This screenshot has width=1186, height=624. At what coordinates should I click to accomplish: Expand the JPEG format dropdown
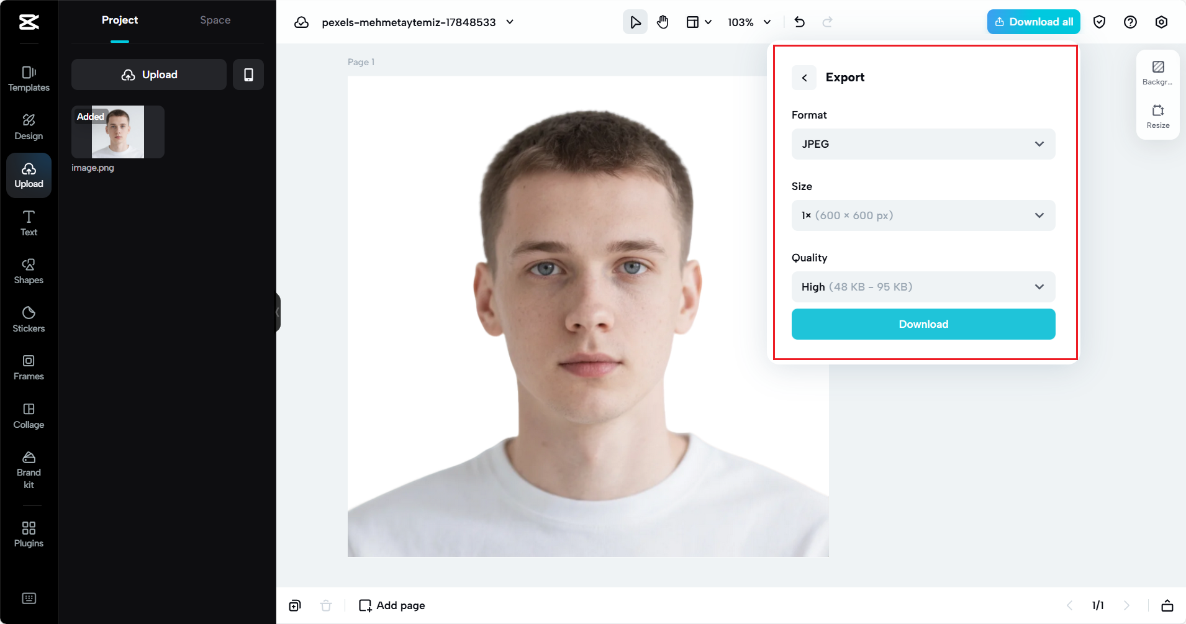(923, 144)
